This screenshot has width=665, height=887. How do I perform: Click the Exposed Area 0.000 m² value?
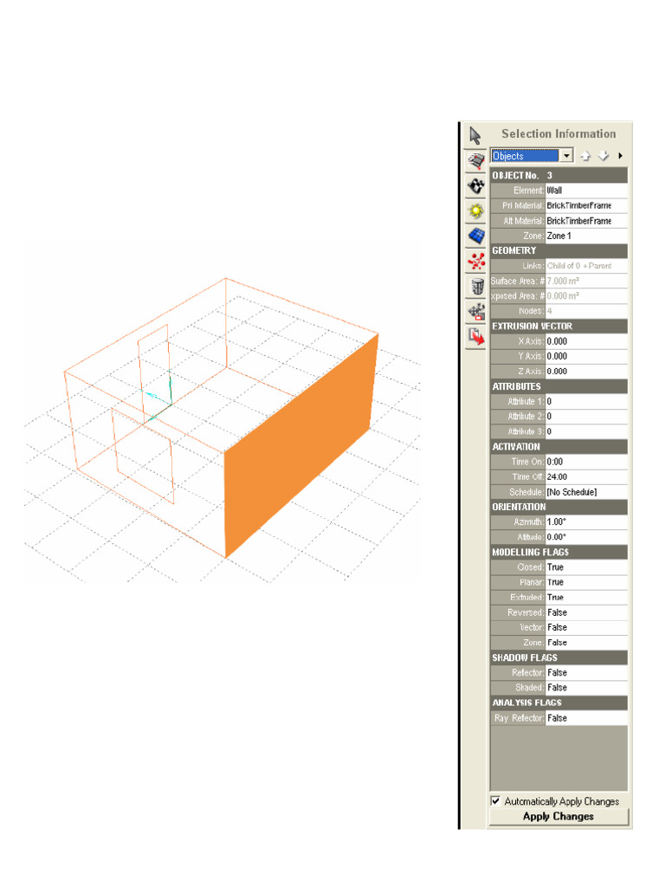(x=586, y=296)
